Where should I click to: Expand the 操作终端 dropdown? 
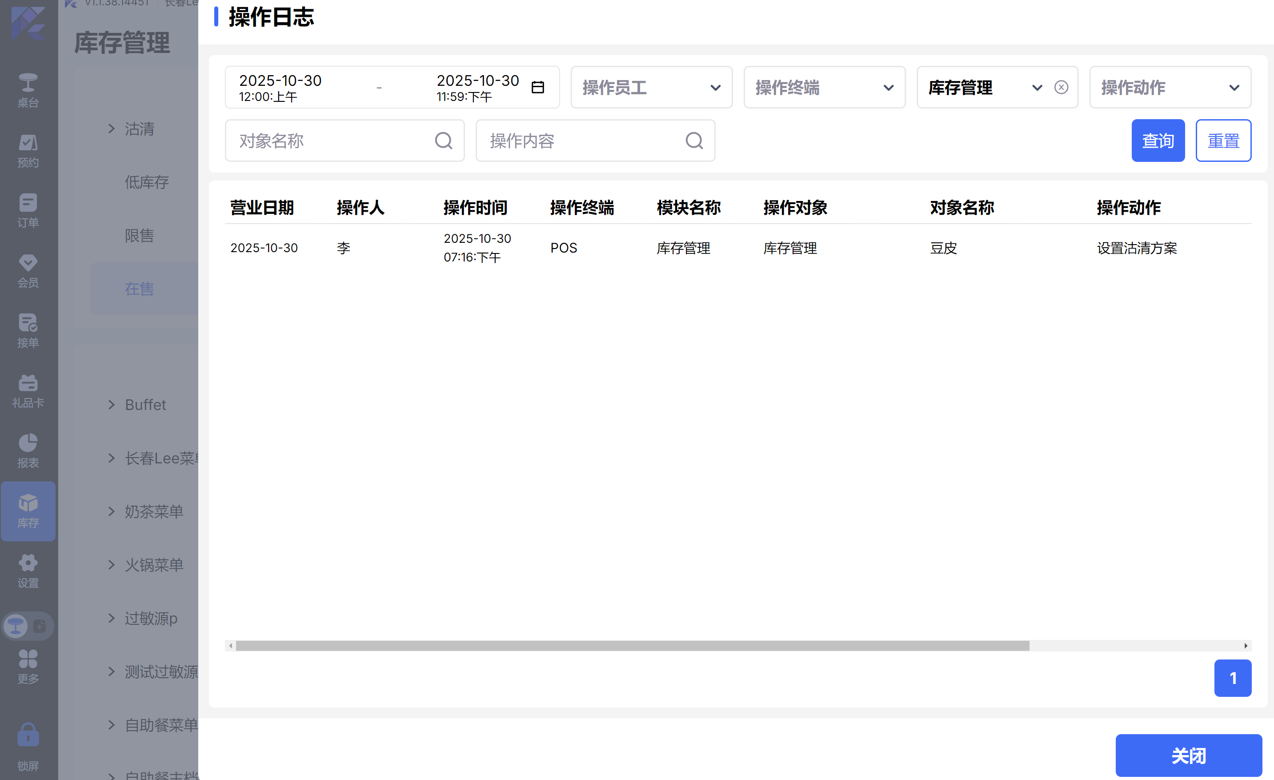824,87
